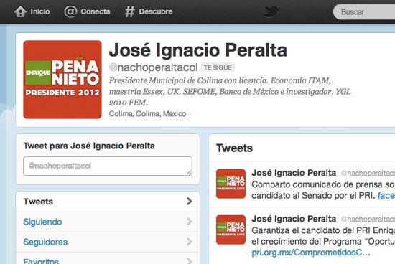Focus the tweet to @nachoperaltacol text box
The height and width of the screenshot is (264, 395).
pos(108,166)
